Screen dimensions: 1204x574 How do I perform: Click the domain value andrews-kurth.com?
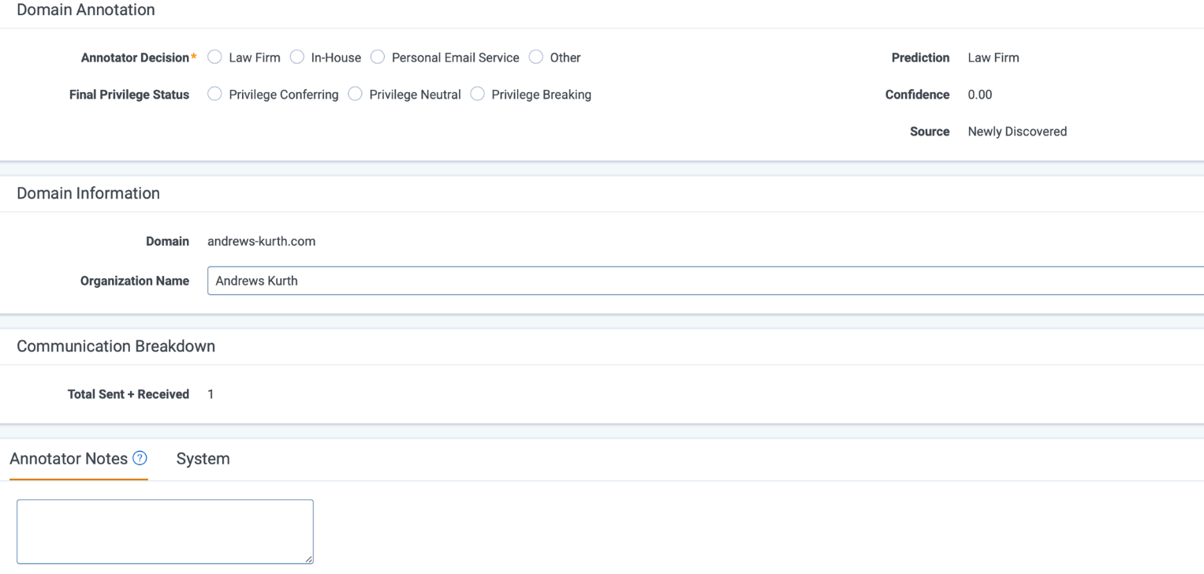tap(262, 241)
